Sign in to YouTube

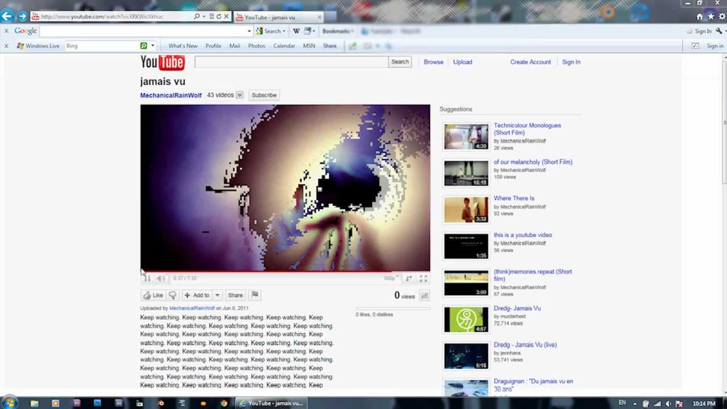pyautogui.click(x=571, y=62)
